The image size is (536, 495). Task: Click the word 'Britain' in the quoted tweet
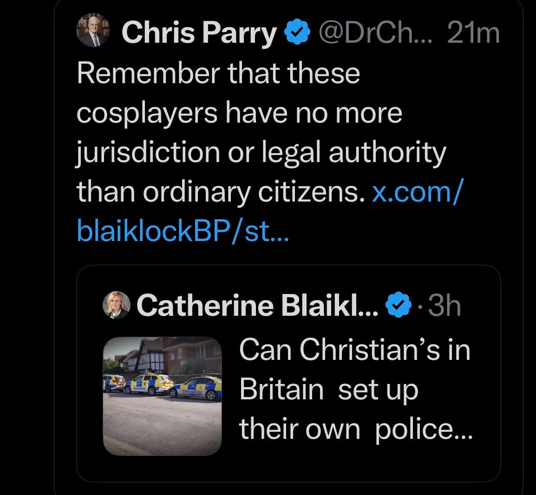[x=281, y=389]
